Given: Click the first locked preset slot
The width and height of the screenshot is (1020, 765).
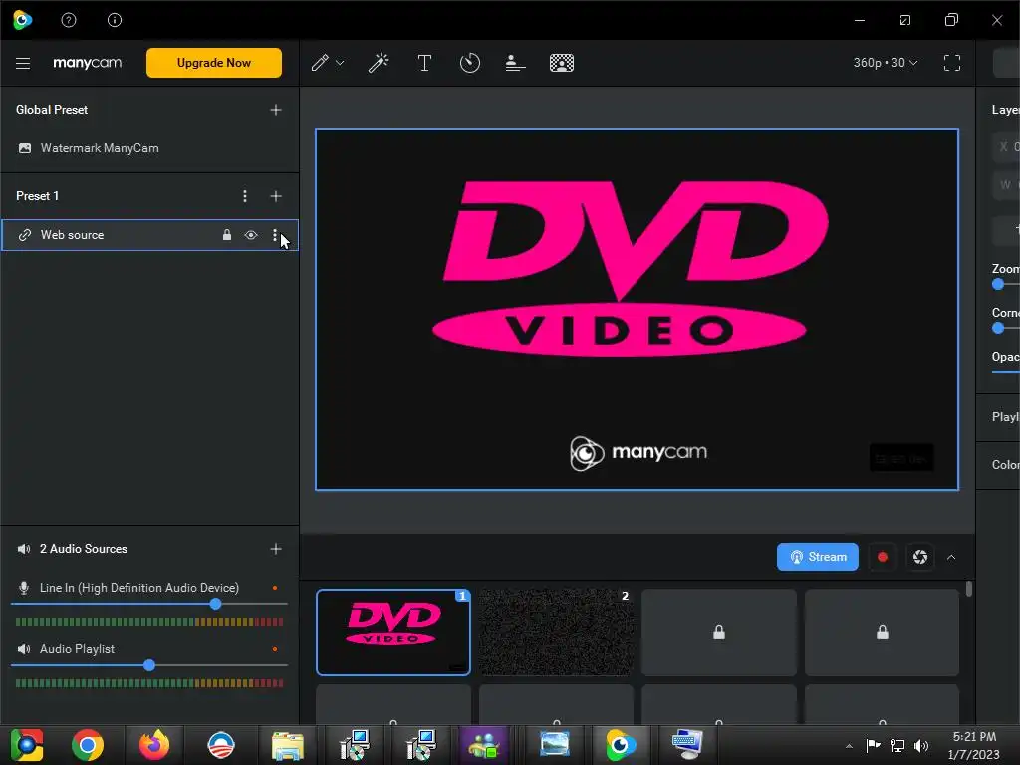Looking at the screenshot, I should pos(719,633).
